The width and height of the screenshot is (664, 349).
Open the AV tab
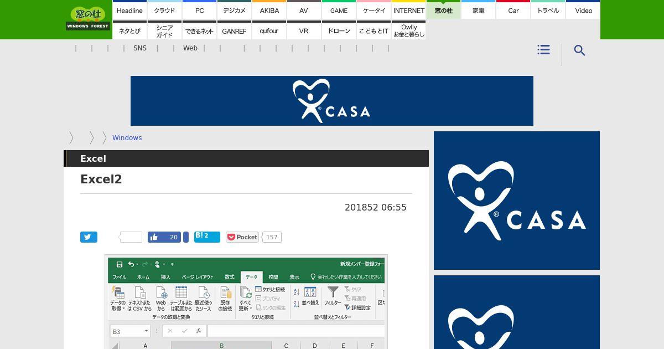[304, 9]
